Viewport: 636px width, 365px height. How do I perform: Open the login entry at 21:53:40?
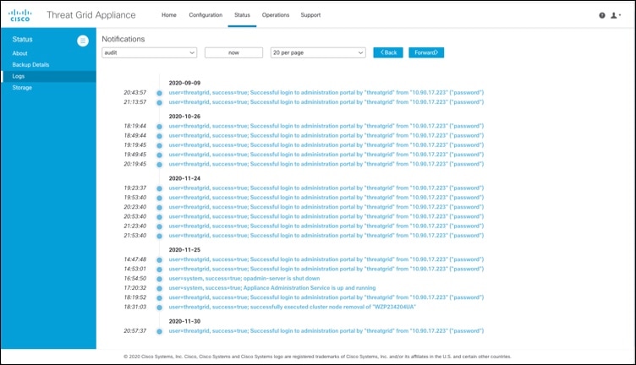coord(326,236)
